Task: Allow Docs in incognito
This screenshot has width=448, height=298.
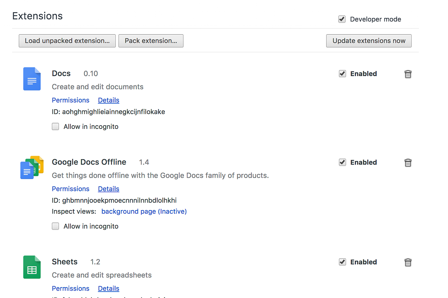Action: [x=55, y=126]
